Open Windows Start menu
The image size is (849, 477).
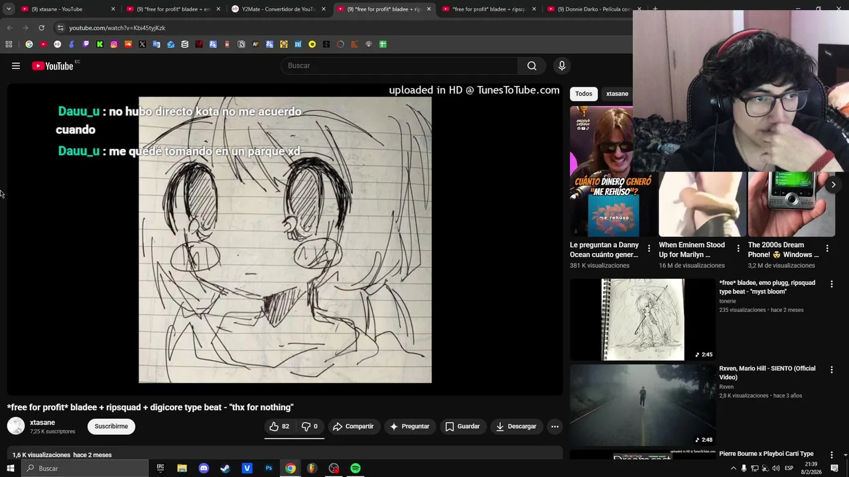[10, 468]
